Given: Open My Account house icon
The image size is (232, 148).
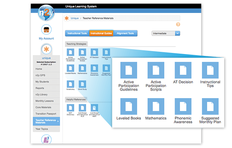Looking at the screenshot, I should pos(46,30).
